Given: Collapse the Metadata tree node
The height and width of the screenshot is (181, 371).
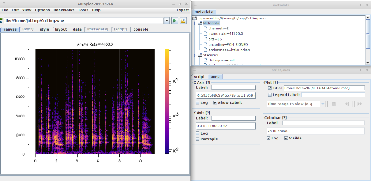Looking at the screenshot, I should tap(195, 23).
